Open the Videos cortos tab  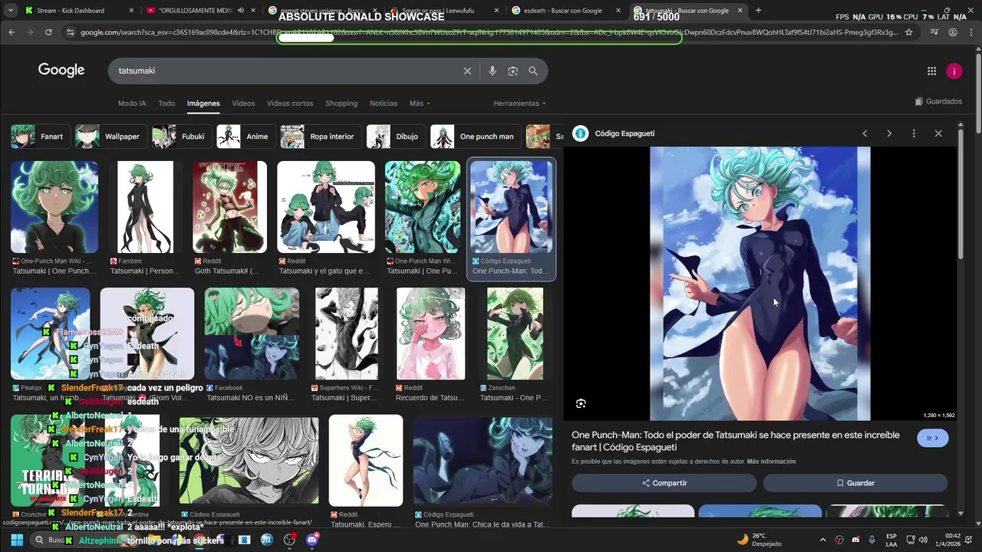coord(290,103)
